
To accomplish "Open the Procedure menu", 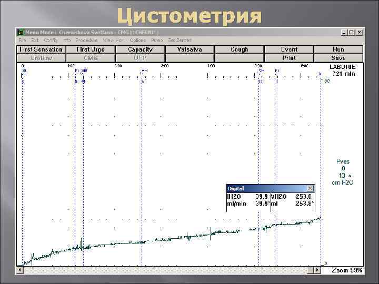I will 86,40.
